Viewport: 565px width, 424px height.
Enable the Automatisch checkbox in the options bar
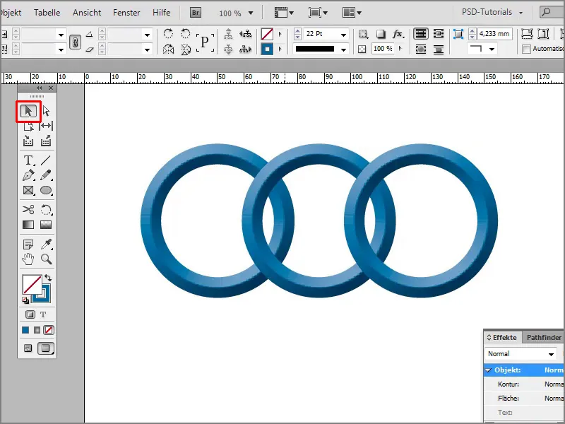(526, 49)
